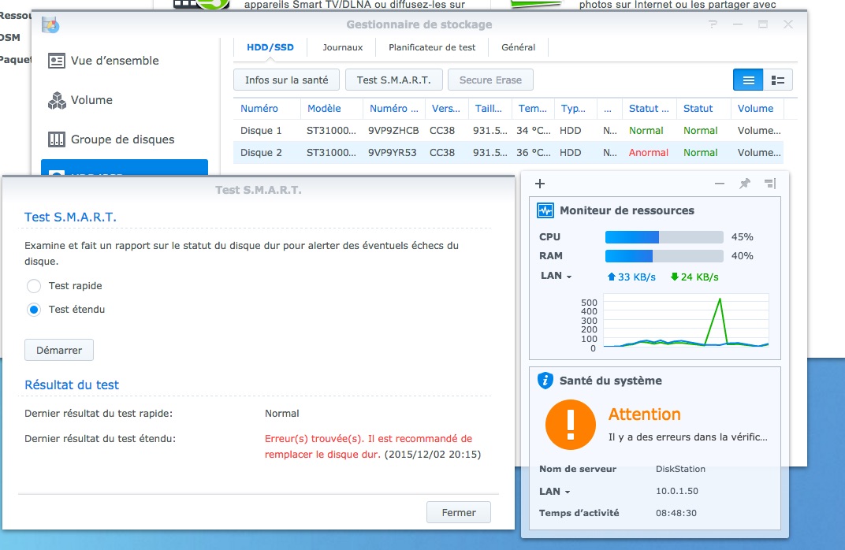Switch to the HDD/SSD tab
The width and height of the screenshot is (845, 550).
pyautogui.click(x=270, y=47)
